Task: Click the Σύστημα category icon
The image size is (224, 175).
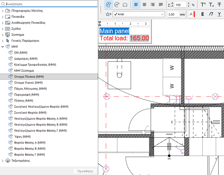Action: pyautogui.click(x=8, y=35)
